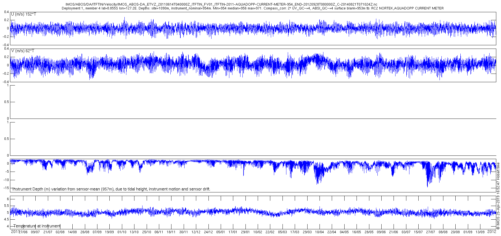Click the '2012' year label on time axis
The image size is (501, 236).
tap(492, 232)
